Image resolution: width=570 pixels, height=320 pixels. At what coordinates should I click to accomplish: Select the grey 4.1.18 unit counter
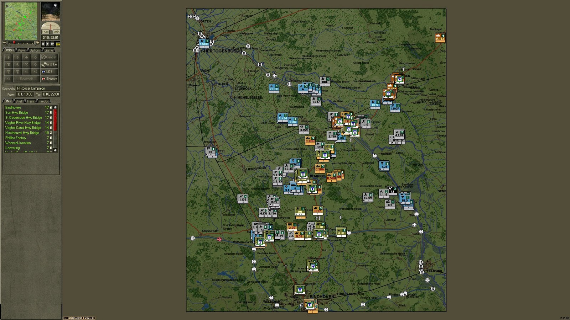[x=399, y=134]
